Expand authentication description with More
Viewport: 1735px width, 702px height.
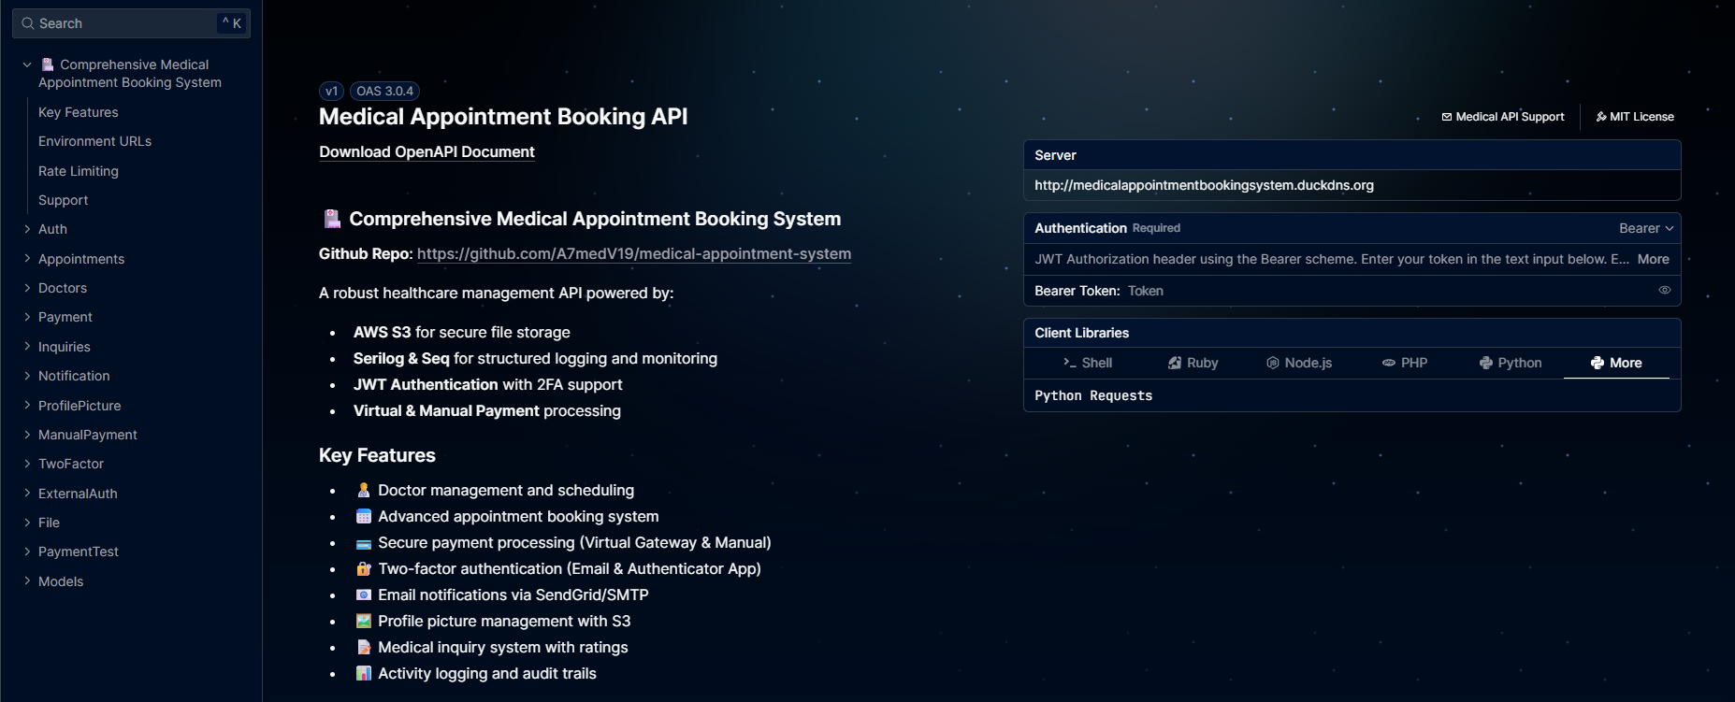(x=1653, y=259)
